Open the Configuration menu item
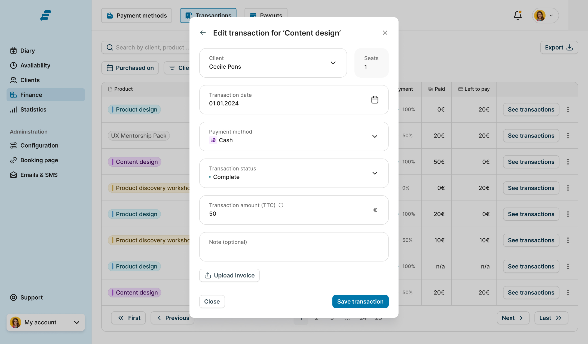Image resolution: width=588 pixels, height=344 pixels. click(x=39, y=145)
